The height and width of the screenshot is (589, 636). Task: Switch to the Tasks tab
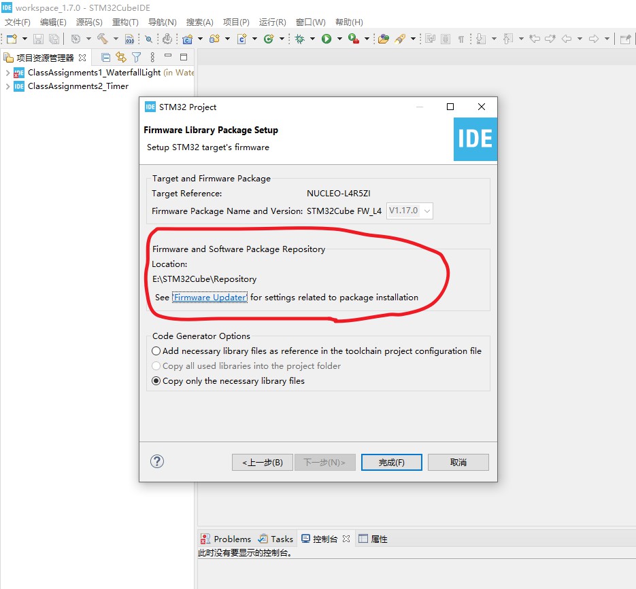point(275,539)
